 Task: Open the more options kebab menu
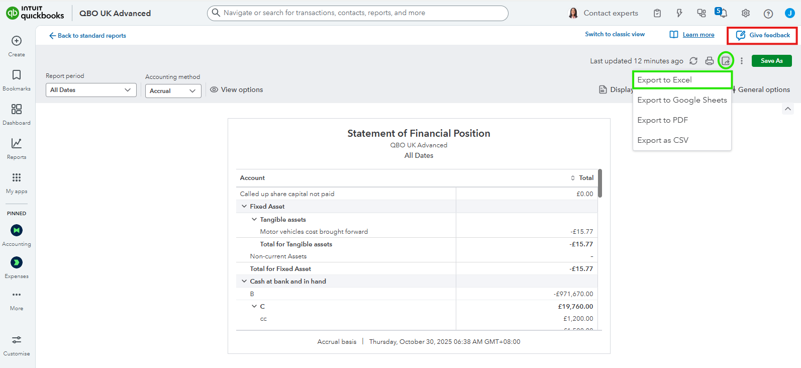click(742, 61)
